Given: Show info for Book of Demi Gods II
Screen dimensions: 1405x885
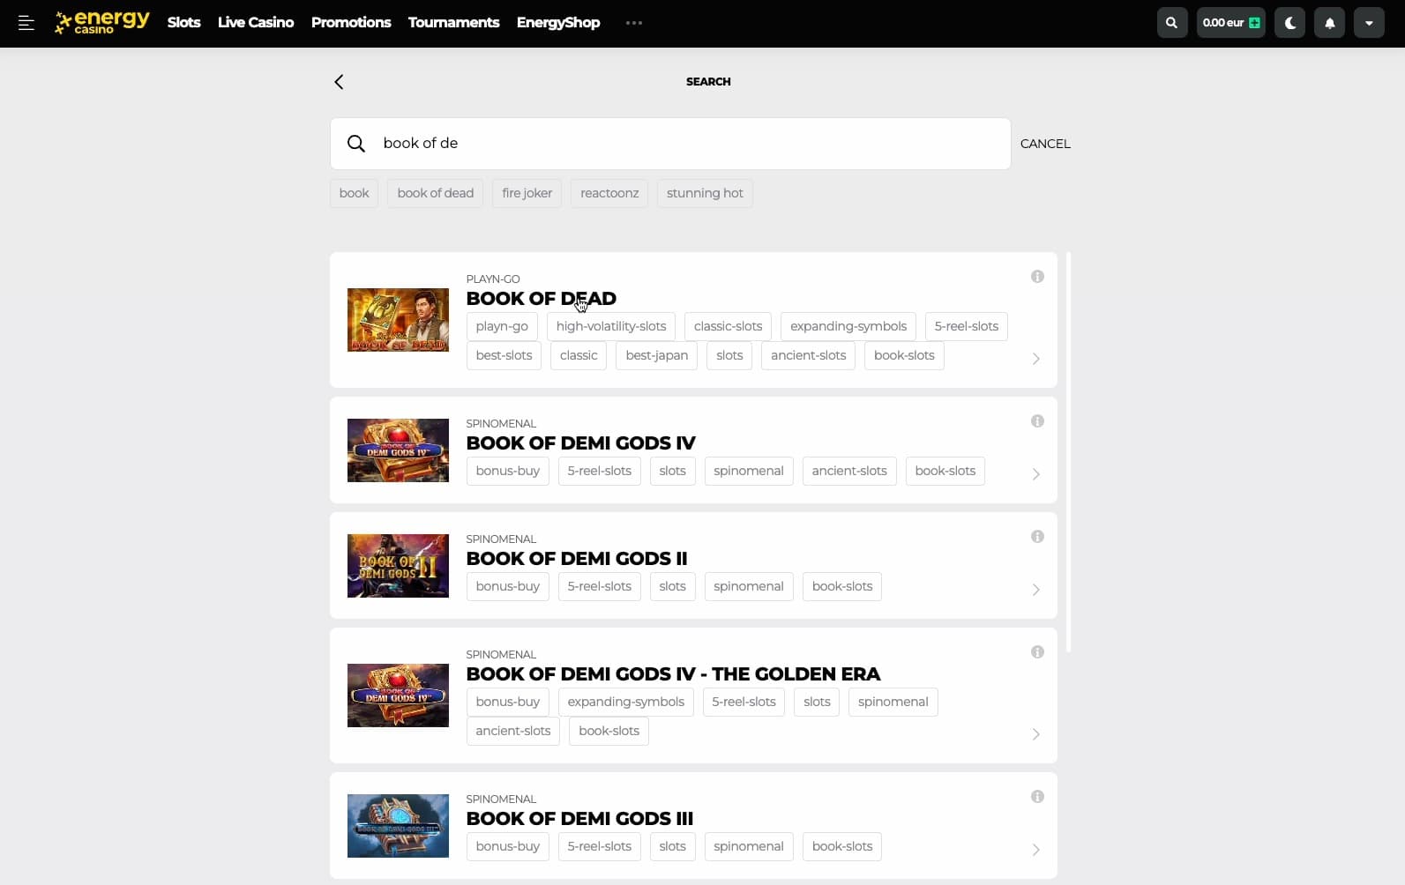Looking at the screenshot, I should (x=1037, y=537).
